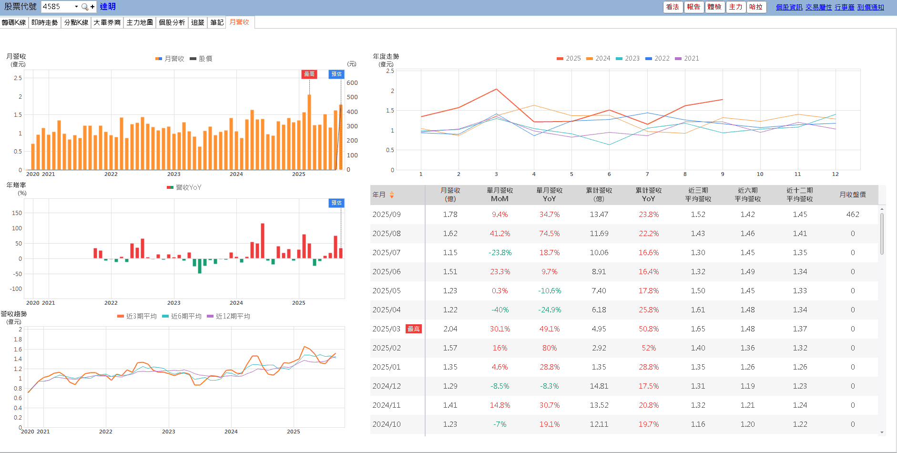Click the red 最高 marker on revenue chart
This screenshot has width=897, height=453.
click(309, 74)
